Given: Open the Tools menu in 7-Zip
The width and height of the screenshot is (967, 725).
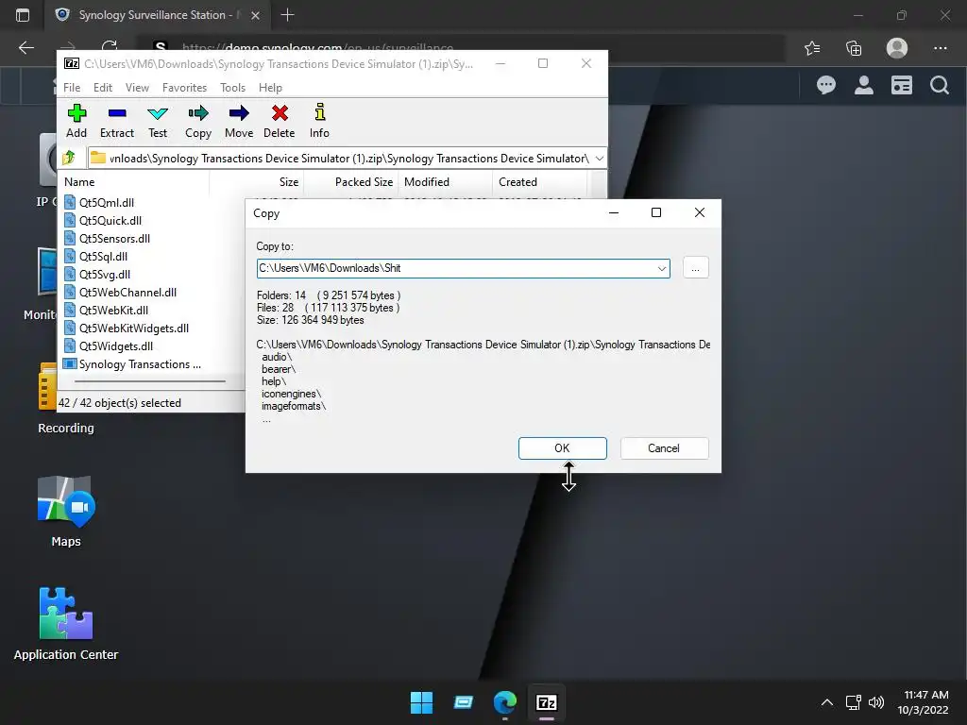Looking at the screenshot, I should coord(232,88).
